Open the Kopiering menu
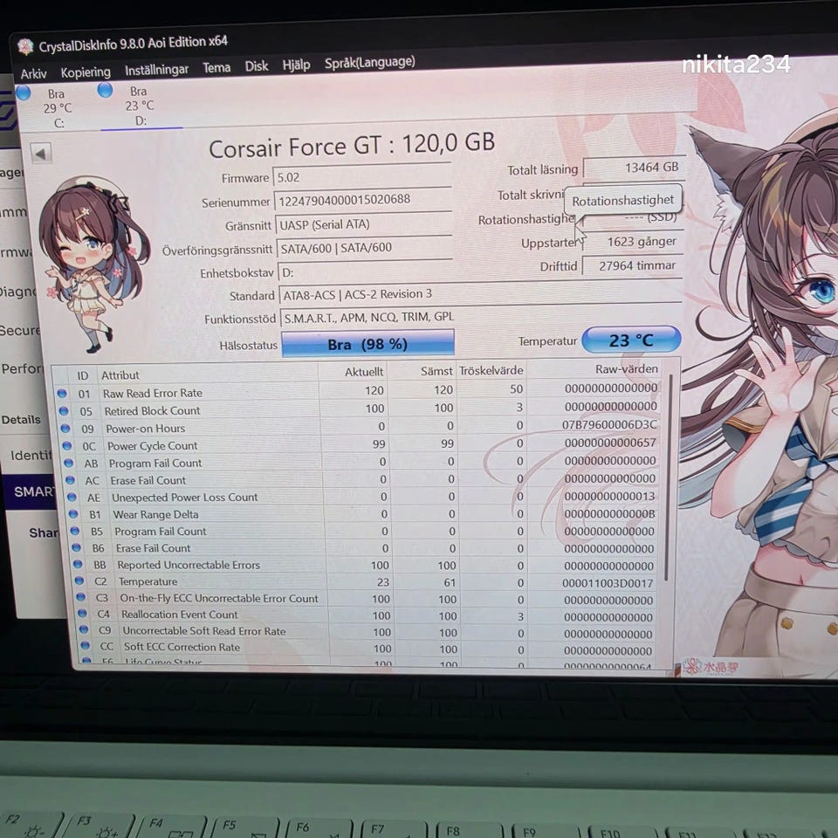The image size is (838, 838). [86, 72]
